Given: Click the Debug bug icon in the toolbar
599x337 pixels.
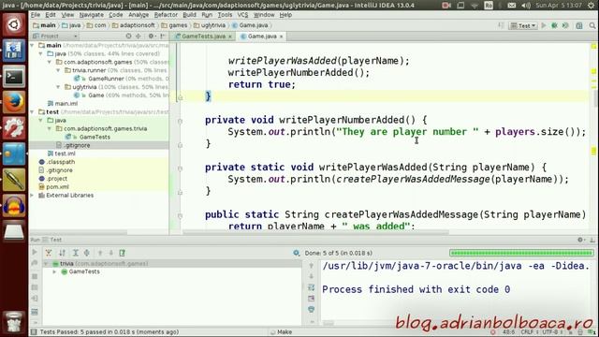Looking at the screenshot, I should tap(554, 25).
